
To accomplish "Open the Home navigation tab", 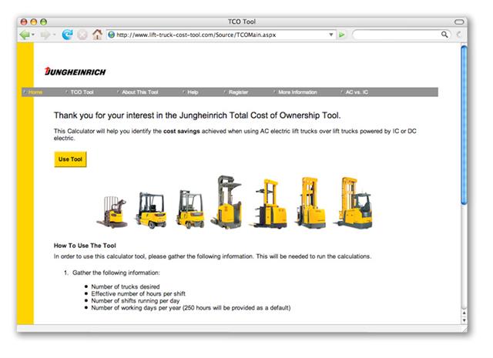I will [35, 92].
